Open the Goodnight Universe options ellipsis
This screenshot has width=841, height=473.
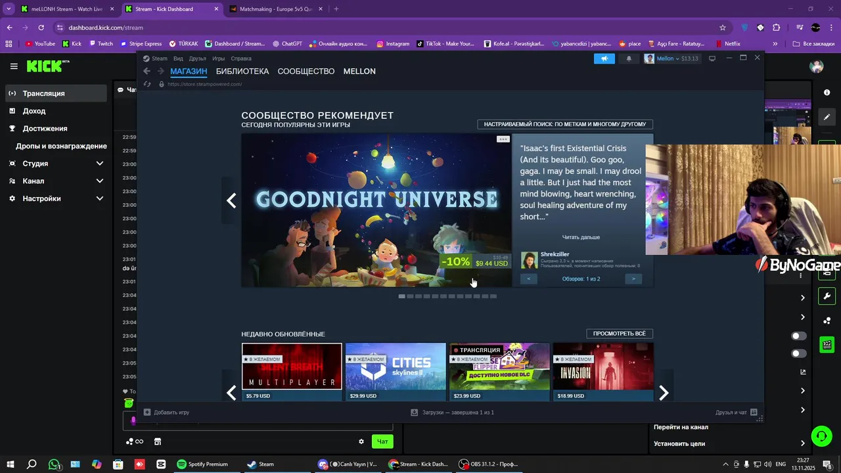(503, 139)
